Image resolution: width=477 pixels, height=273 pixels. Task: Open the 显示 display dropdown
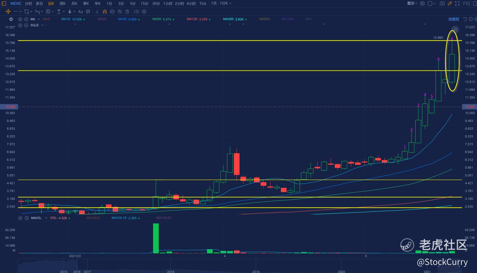pyautogui.click(x=412, y=3)
